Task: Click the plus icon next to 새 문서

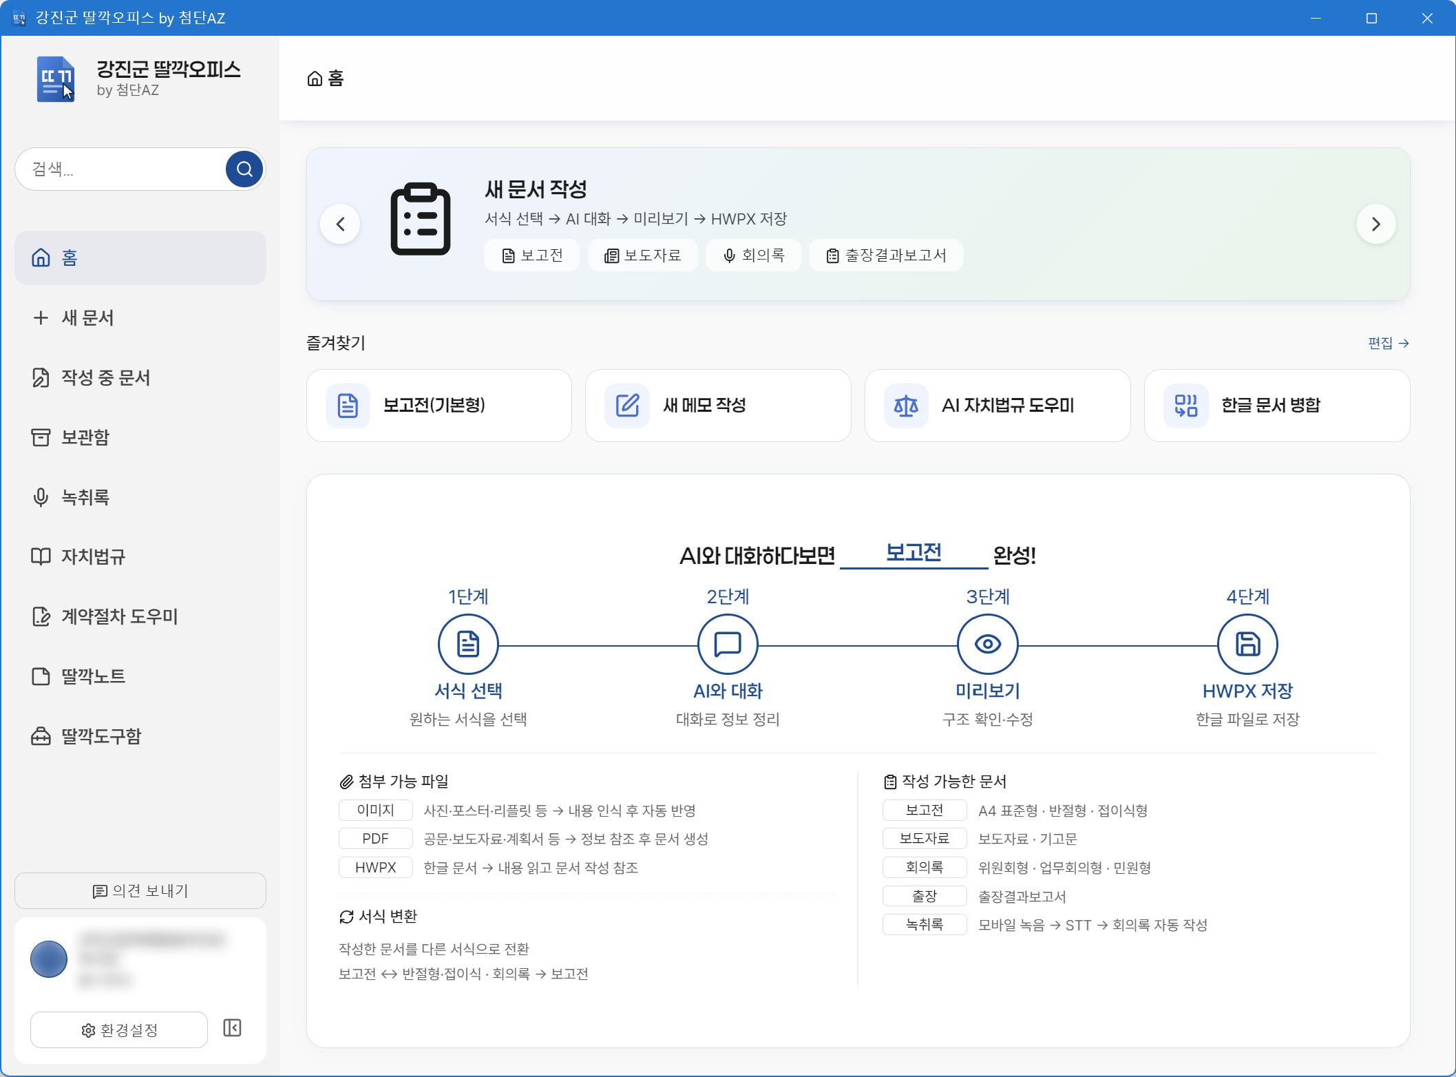Action: pos(41,317)
